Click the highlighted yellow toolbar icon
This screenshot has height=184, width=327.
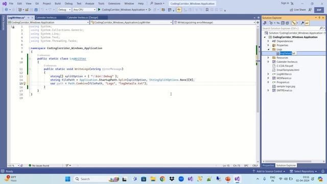point(179,10)
